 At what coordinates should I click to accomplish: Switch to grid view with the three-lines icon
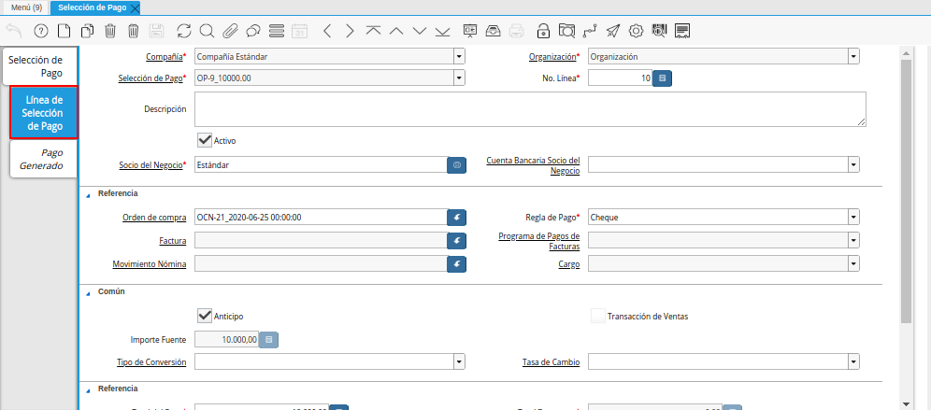click(x=277, y=31)
